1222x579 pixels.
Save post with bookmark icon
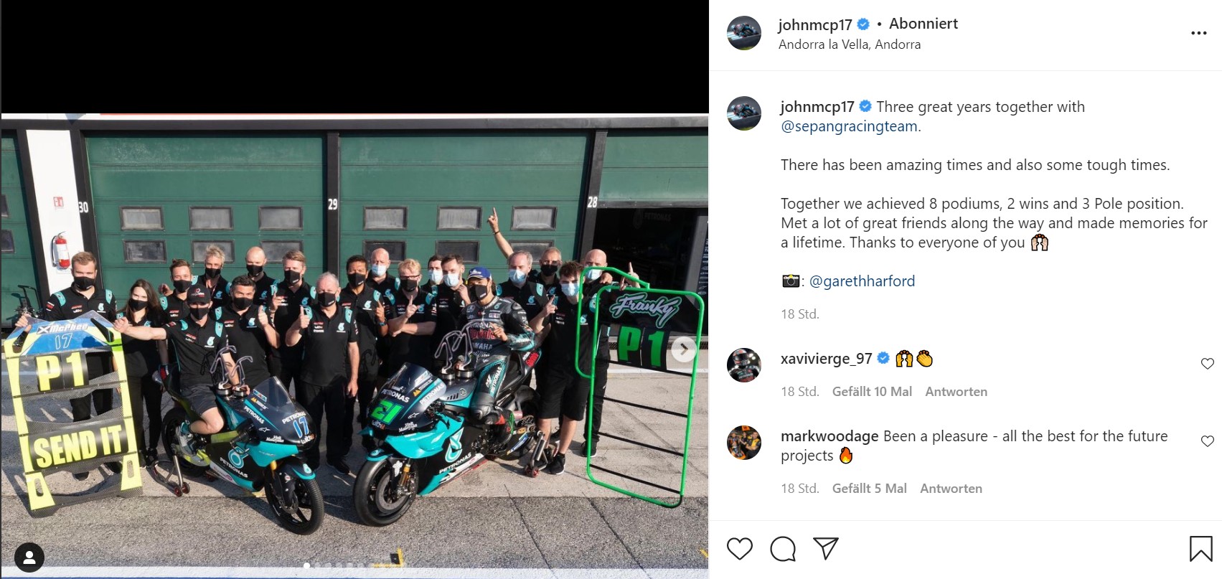pos(1200,549)
